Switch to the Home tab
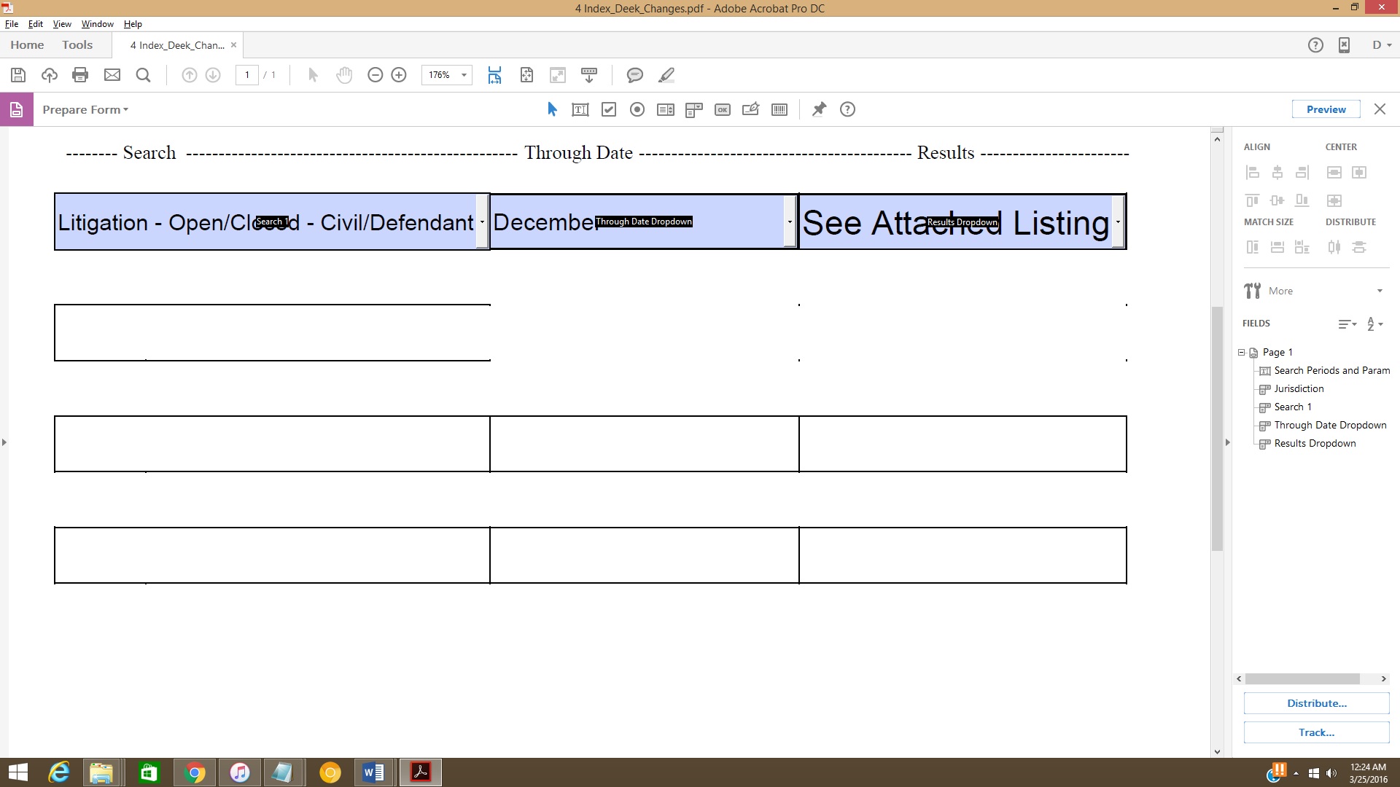 coord(27,45)
